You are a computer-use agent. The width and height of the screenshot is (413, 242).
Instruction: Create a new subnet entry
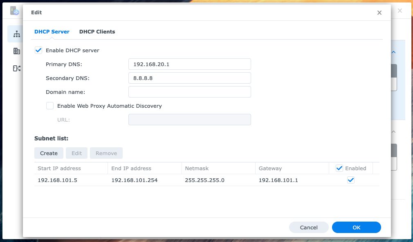pyautogui.click(x=49, y=153)
